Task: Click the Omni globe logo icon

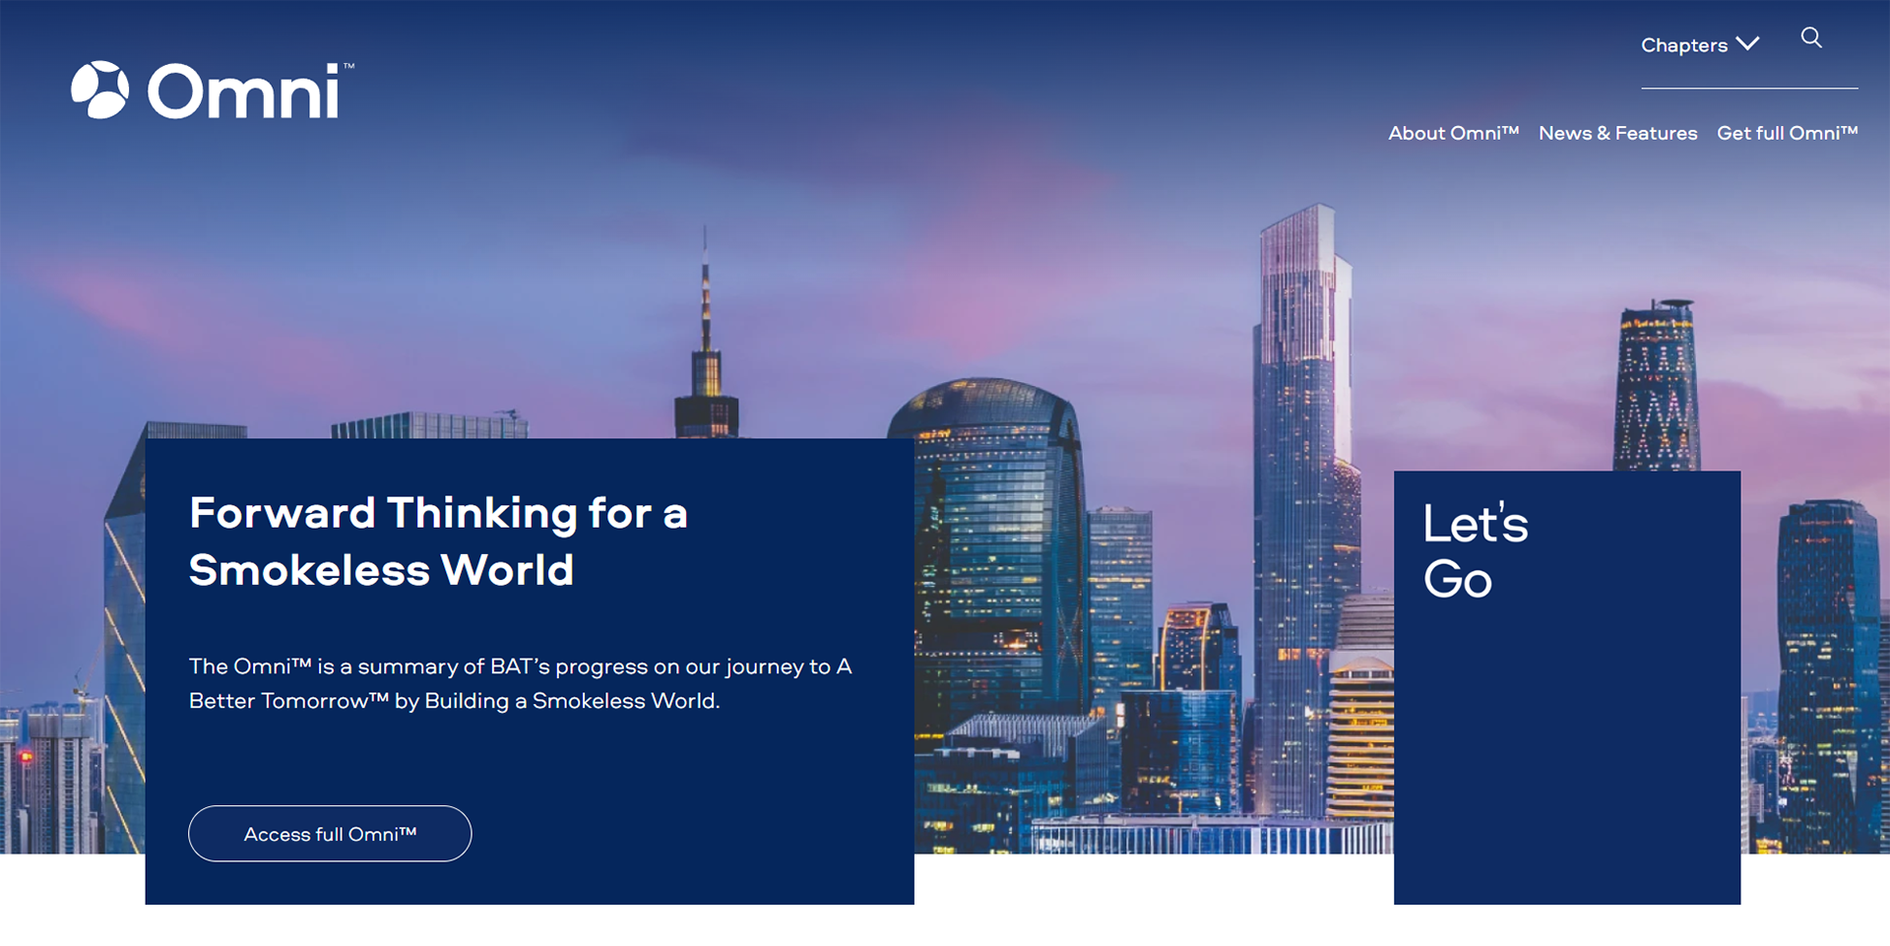Action: coord(99,91)
